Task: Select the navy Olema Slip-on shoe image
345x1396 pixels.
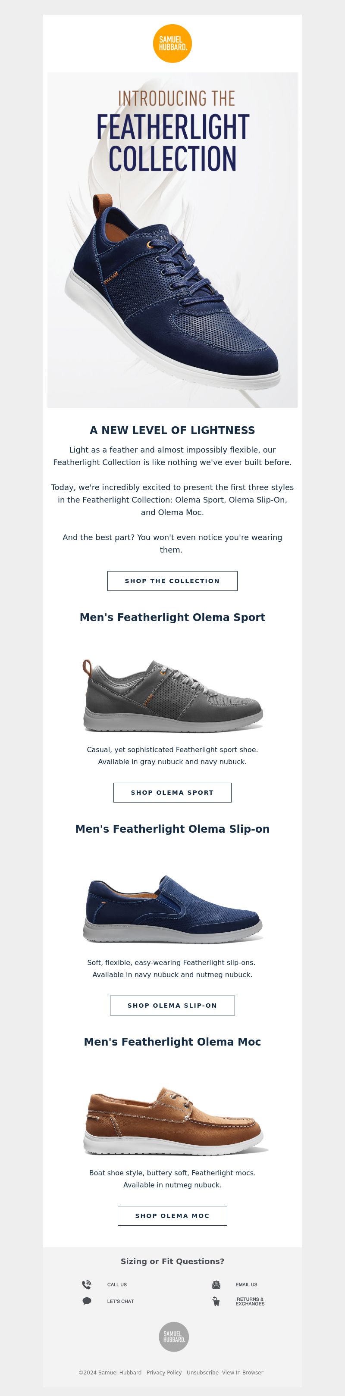Action: tap(173, 907)
